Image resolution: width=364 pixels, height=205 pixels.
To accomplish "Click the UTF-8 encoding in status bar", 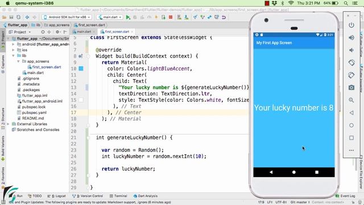I will [x=281, y=202].
